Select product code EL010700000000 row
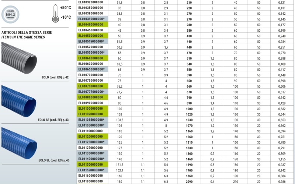This screenshot has width=295, height=184. [91, 75]
